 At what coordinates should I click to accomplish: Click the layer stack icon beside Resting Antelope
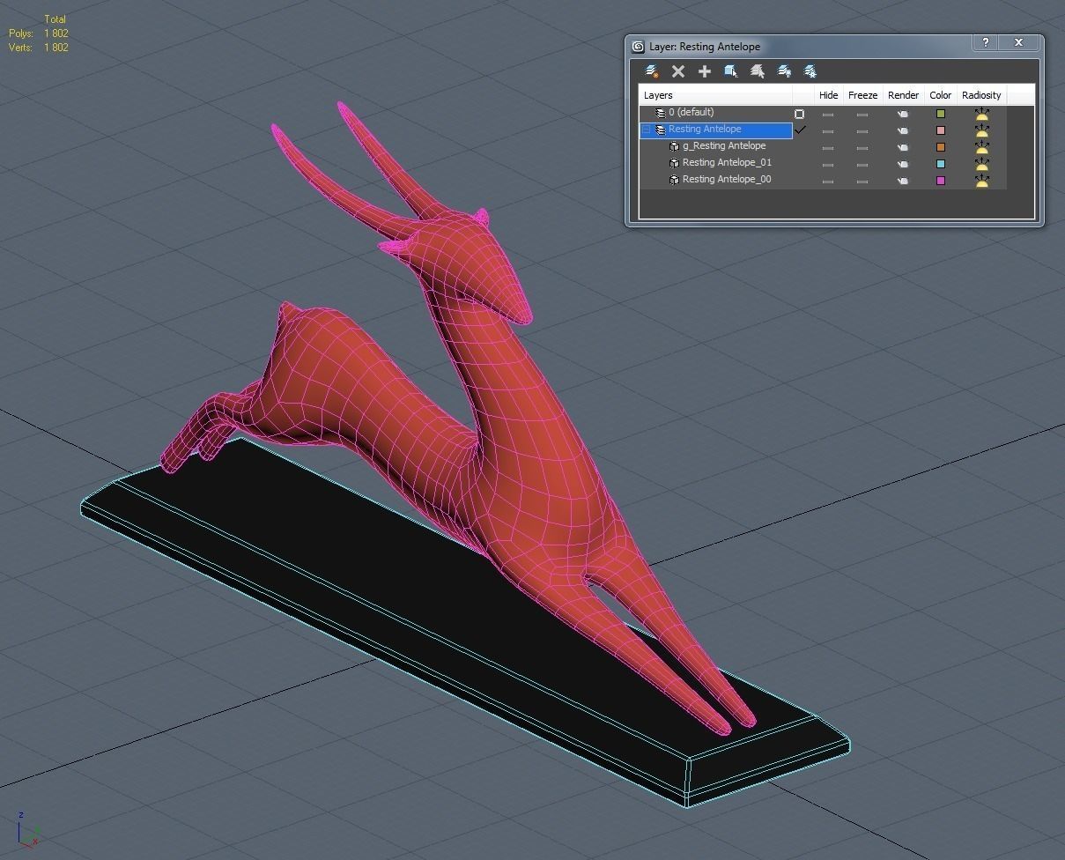pyautogui.click(x=661, y=130)
